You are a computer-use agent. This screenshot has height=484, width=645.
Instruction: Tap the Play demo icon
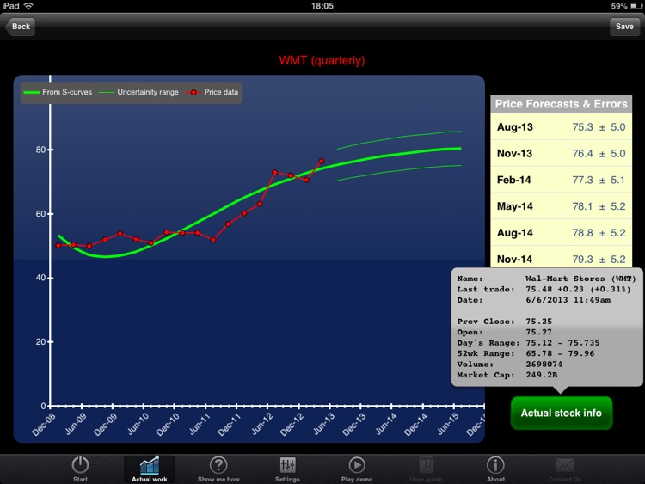(x=357, y=465)
